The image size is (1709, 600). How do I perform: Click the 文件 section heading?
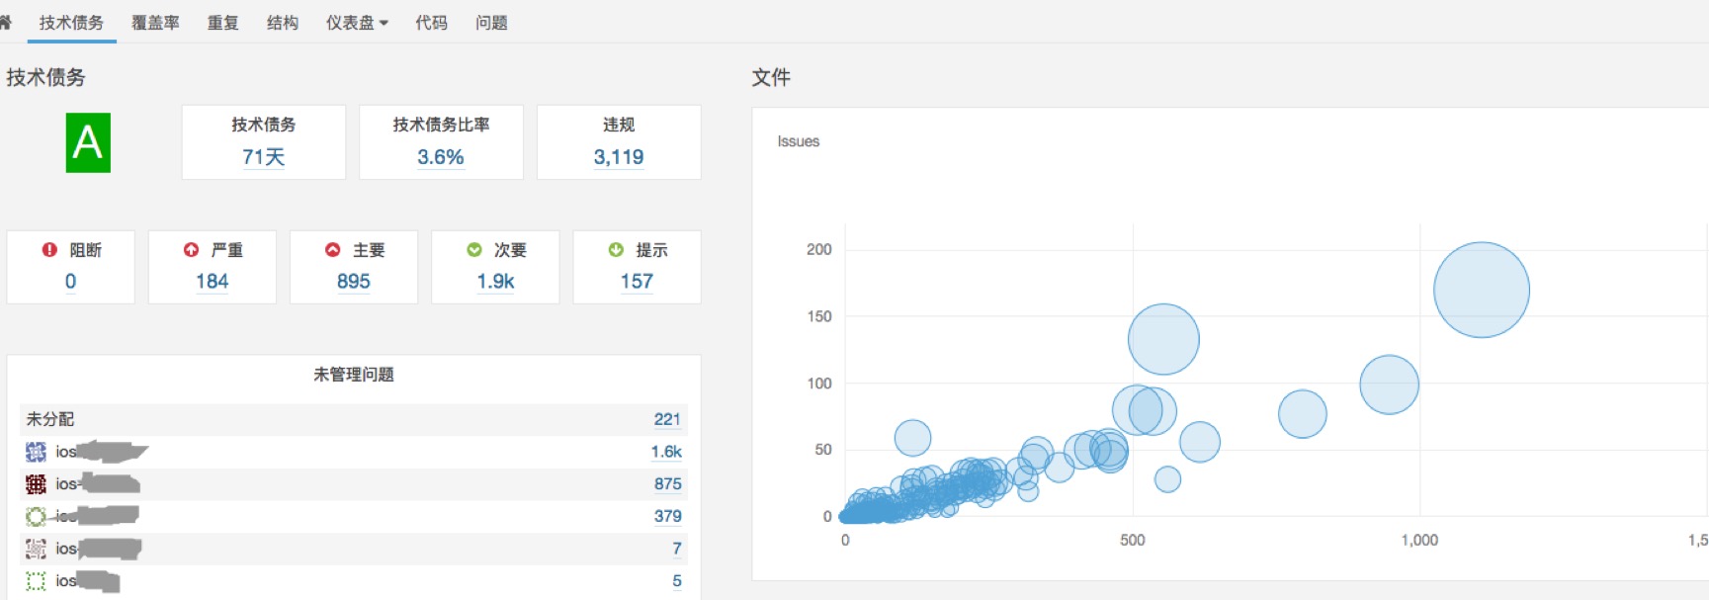(x=771, y=77)
